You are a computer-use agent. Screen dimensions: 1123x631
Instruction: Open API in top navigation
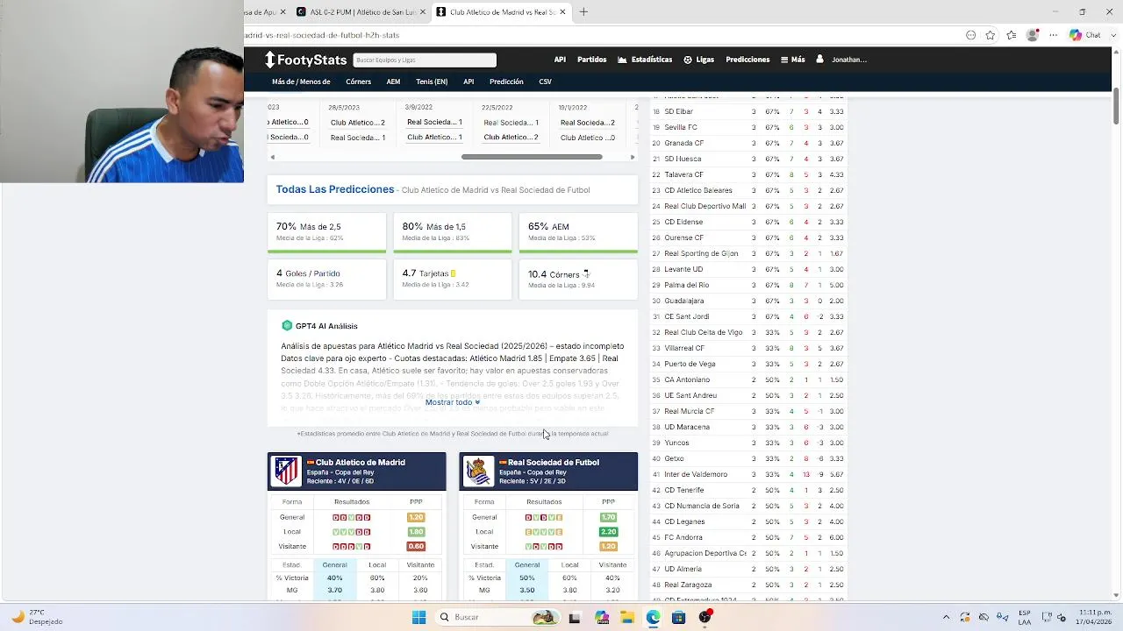(x=560, y=60)
